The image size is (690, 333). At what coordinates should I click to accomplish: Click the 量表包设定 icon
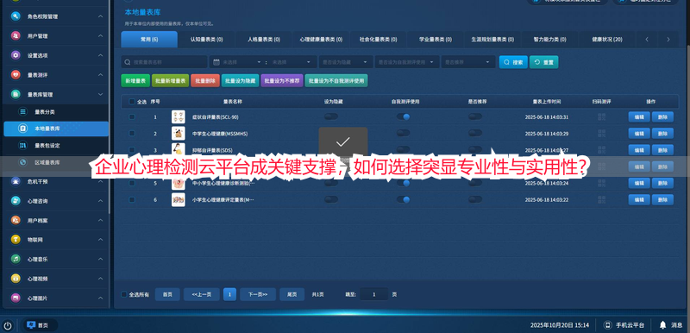click(23, 145)
